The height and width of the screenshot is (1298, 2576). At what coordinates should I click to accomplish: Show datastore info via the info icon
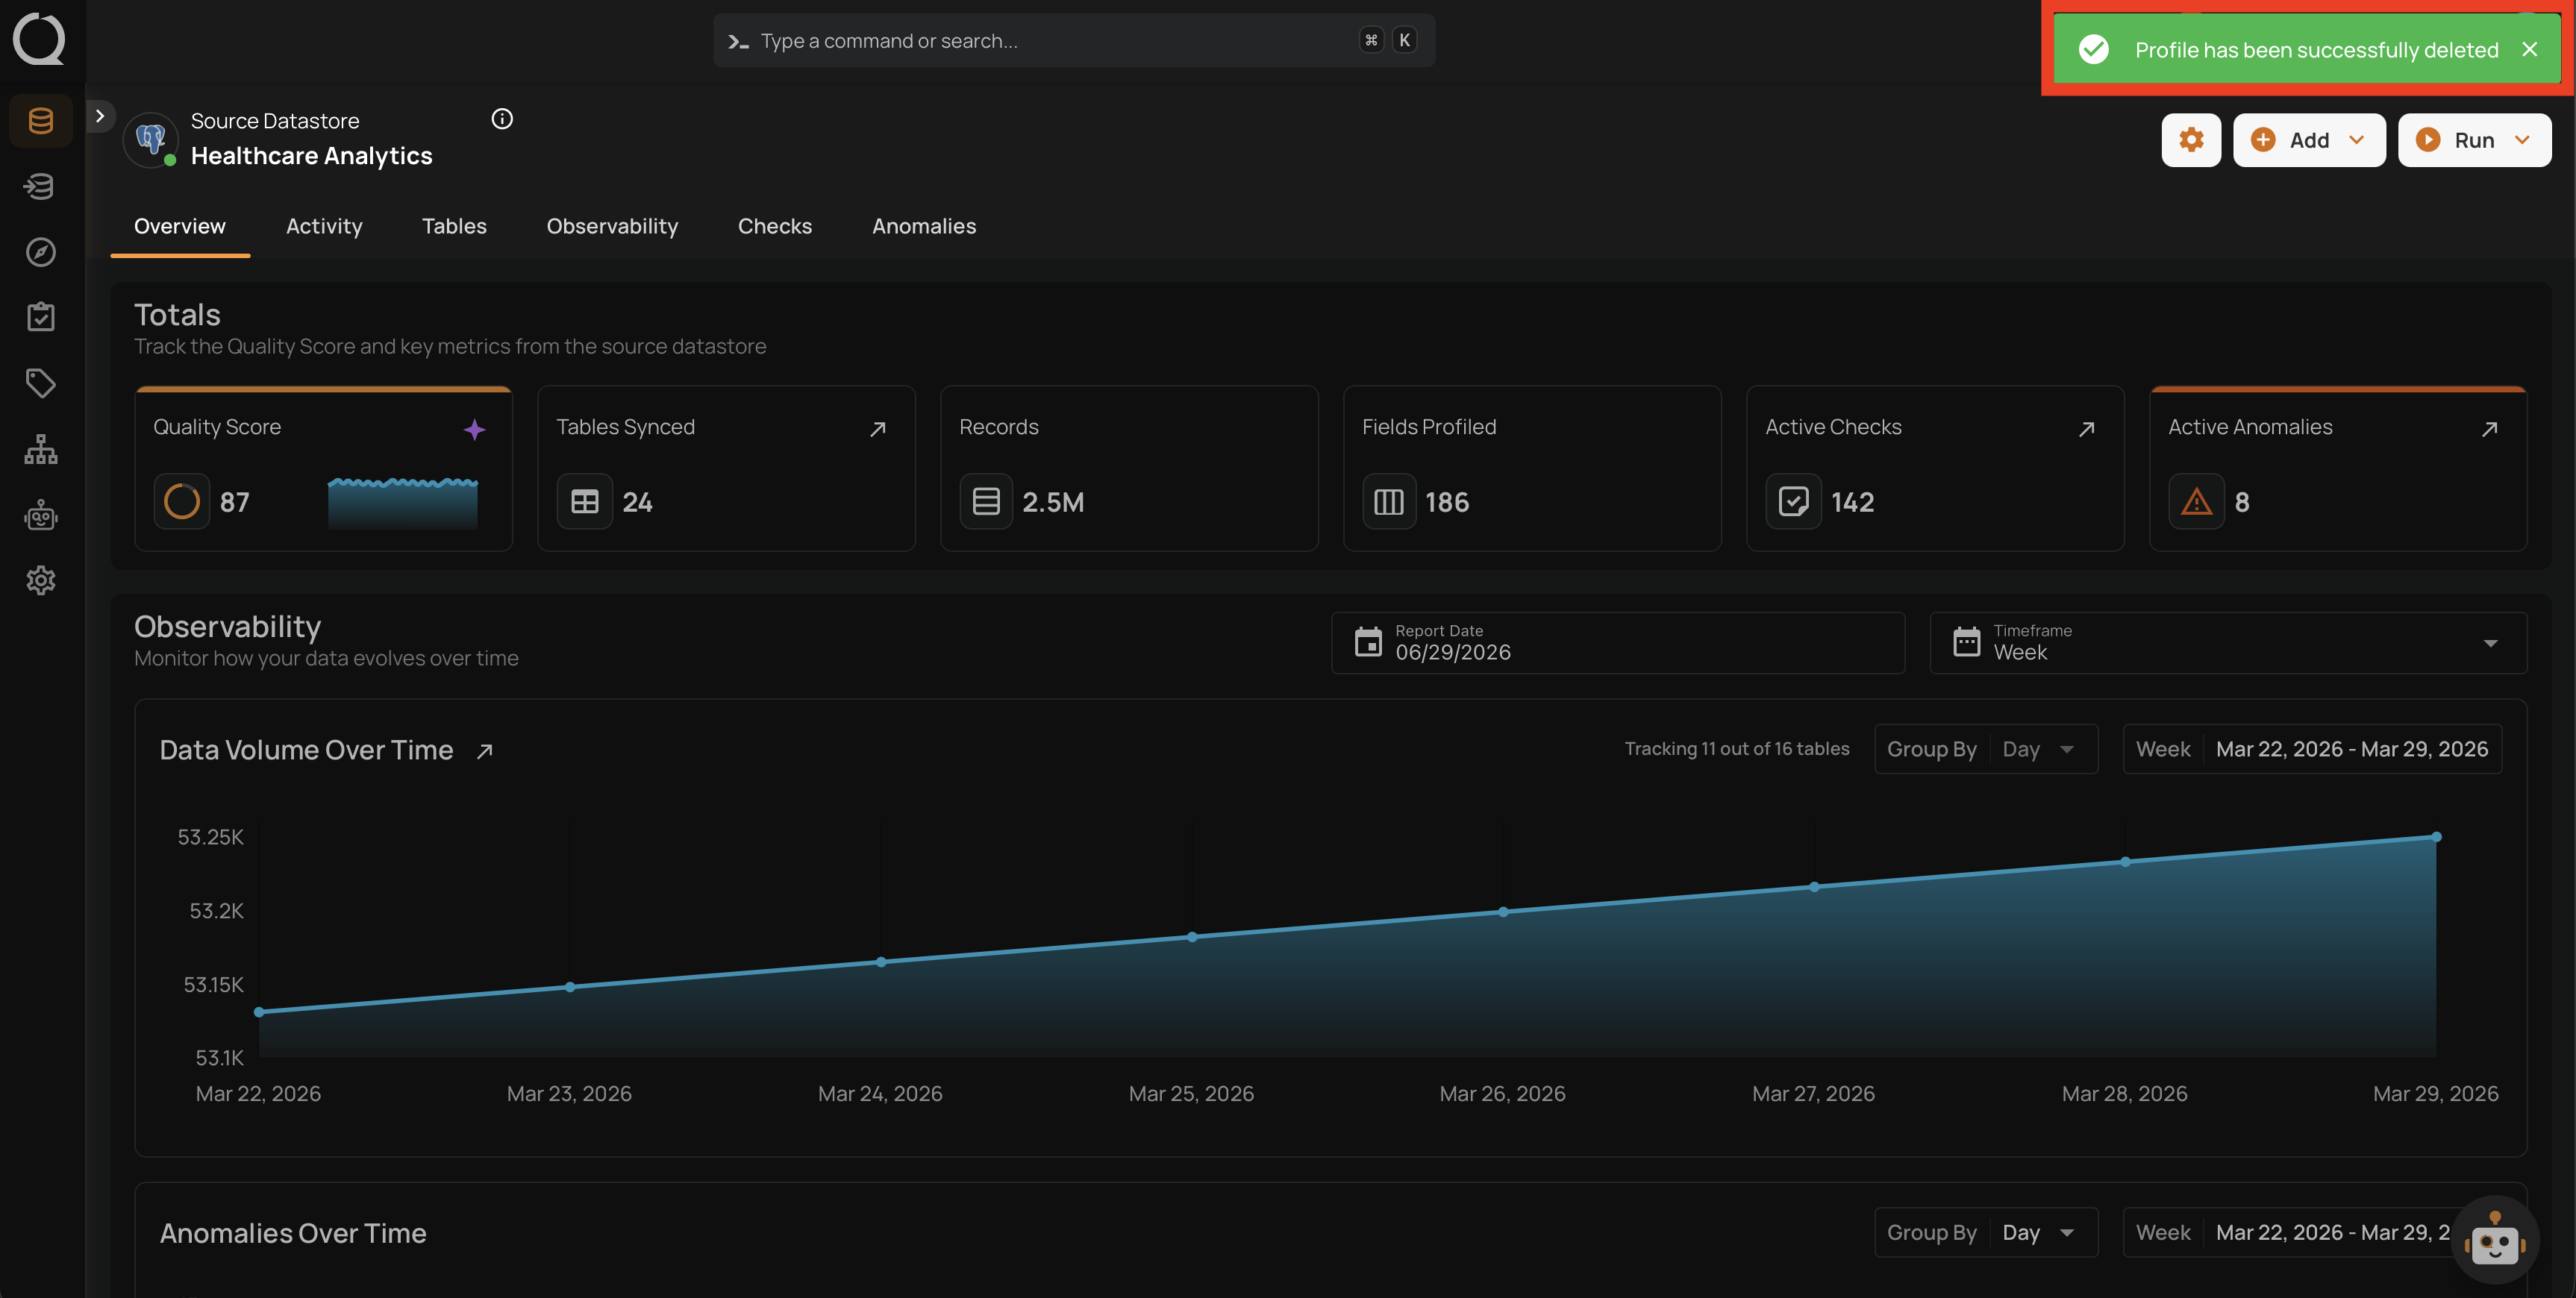pyautogui.click(x=502, y=119)
